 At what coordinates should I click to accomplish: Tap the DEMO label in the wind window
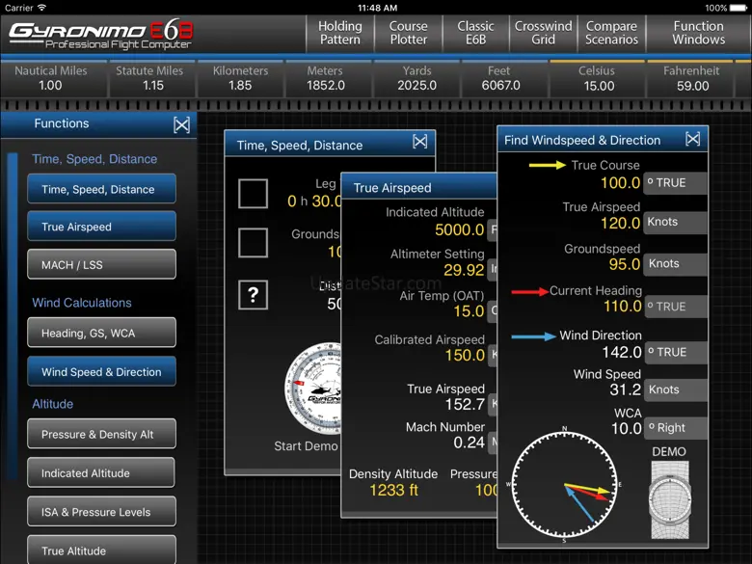(669, 452)
